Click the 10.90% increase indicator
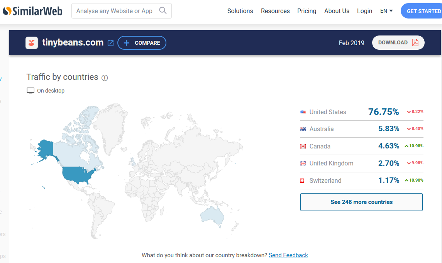 tap(414, 180)
